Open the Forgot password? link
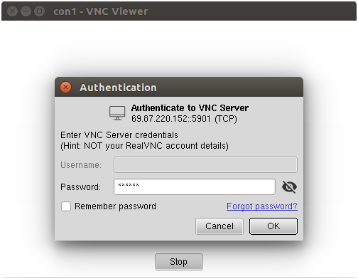Screen dimensions: 358x279 tap(262, 206)
